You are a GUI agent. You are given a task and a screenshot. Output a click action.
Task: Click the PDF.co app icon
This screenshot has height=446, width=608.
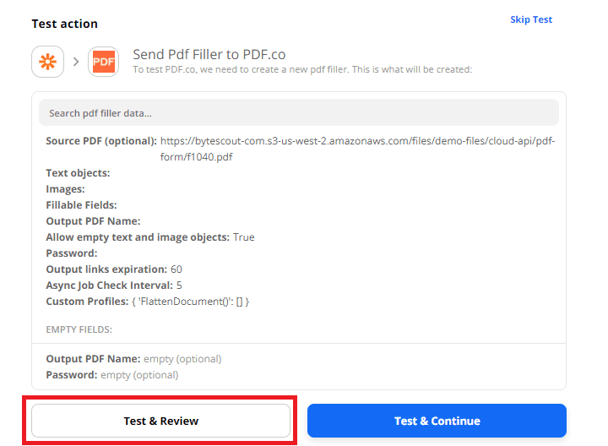click(x=103, y=62)
